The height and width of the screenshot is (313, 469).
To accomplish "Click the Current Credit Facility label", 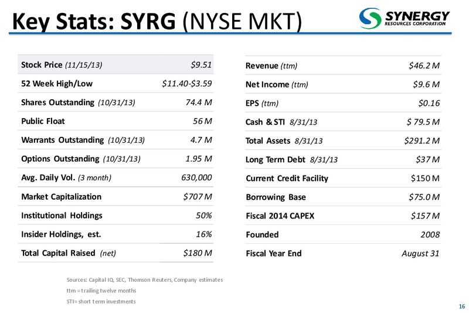I will [x=287, y=179].
